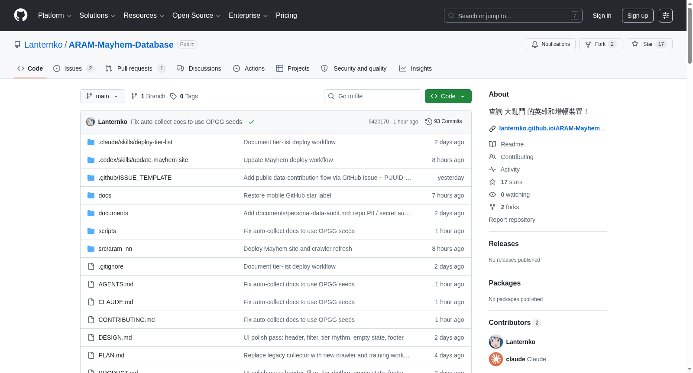Click the eye icon beside 0 watching

coord(492,195)
